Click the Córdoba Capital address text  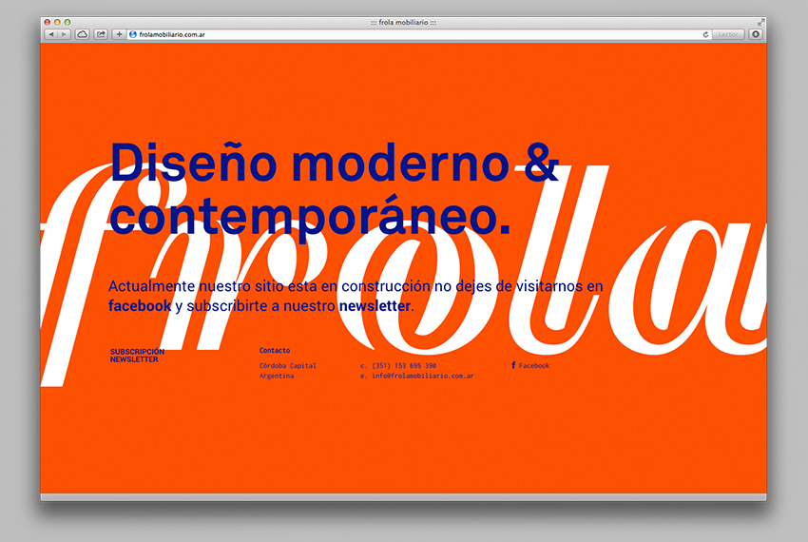tap(287, 366)
